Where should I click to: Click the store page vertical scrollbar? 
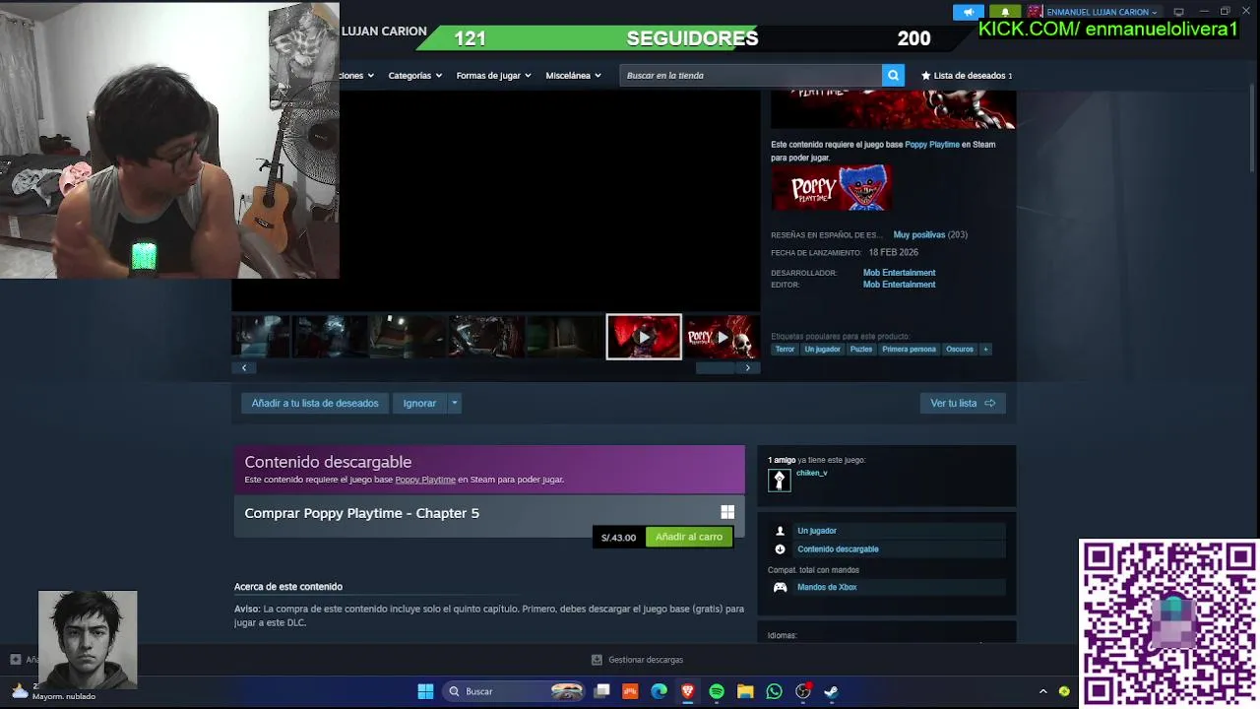click(x=1253, y=128)
